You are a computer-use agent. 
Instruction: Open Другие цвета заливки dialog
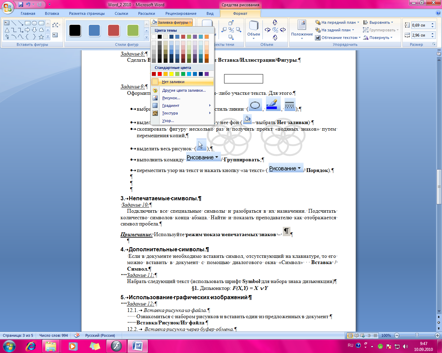[x=182, y=90]
